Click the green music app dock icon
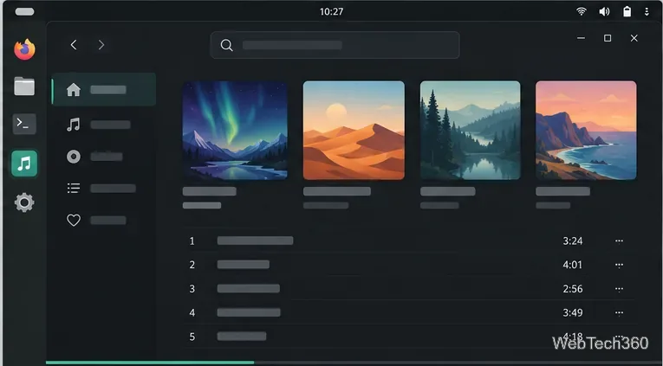663x366 pixels. (x=24, y=164)
